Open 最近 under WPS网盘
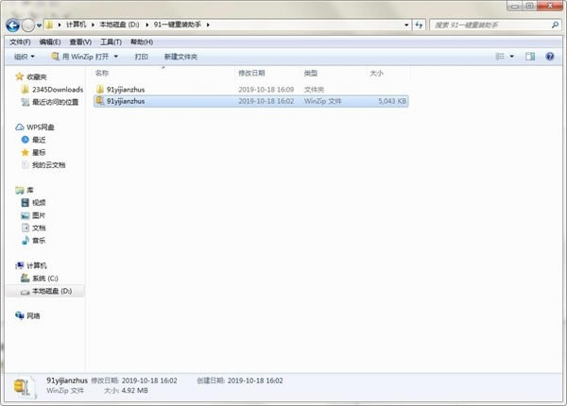This screenshot has width=567, height=406. coord(39,140)
